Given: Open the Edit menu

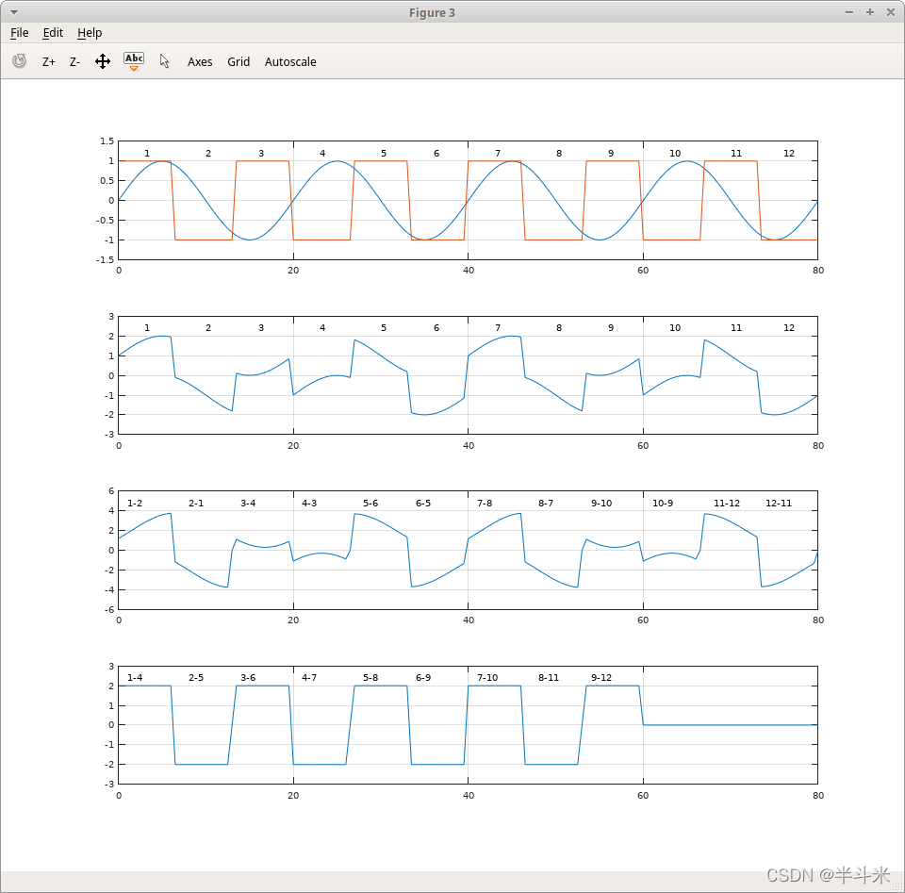Looking at the screenshot, I should pyautogui.click(x=53, y=33).
